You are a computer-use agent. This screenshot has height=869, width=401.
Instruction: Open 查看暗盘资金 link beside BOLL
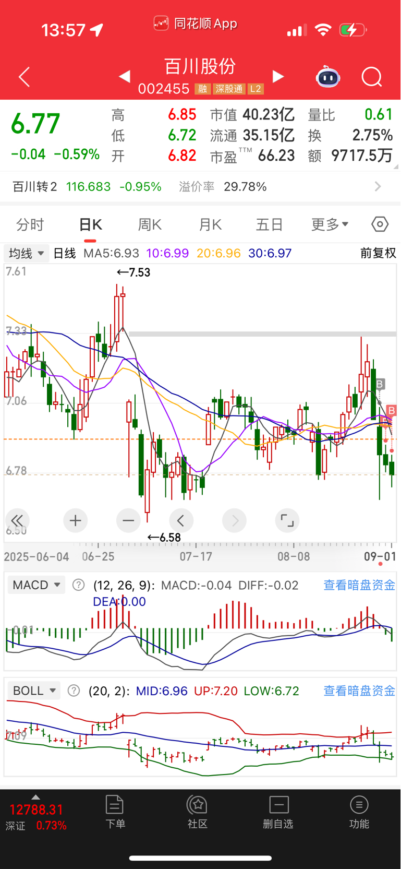(x=359, y=691)
